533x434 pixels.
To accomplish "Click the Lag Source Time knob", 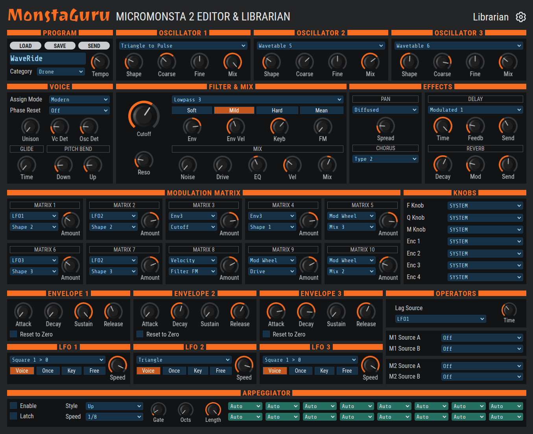I will pyautogui.click(x=509, y=310).
